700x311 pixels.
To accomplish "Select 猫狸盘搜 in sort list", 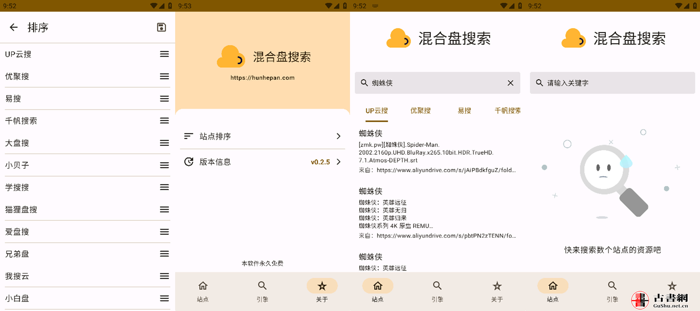I will tap(21, 210).
